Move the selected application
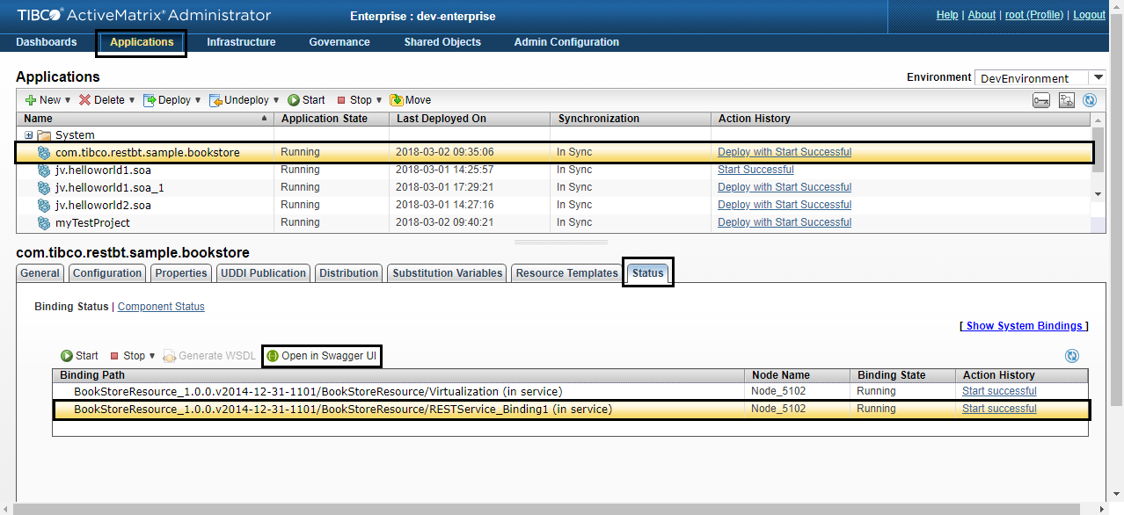Viewport: 1124px width, 515px height. [410, 100]
